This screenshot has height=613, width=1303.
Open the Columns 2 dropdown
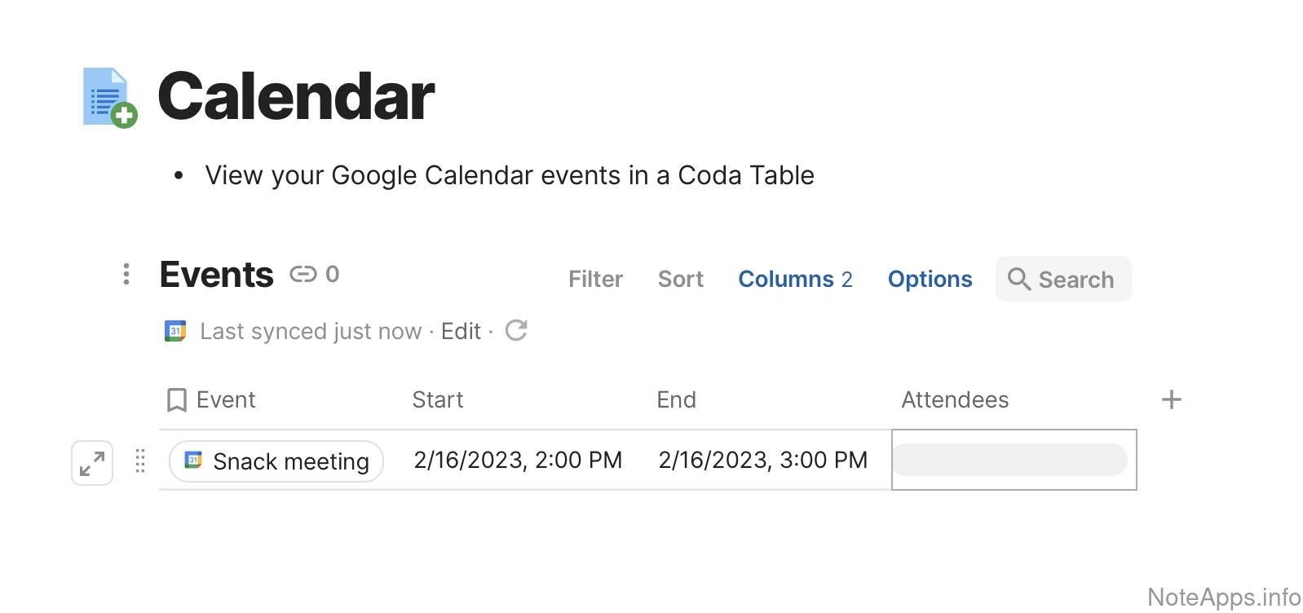[795, 280]
